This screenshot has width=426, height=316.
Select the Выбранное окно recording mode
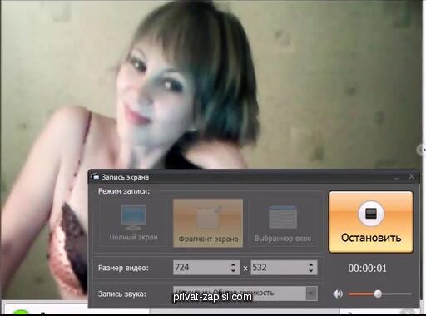283,223
